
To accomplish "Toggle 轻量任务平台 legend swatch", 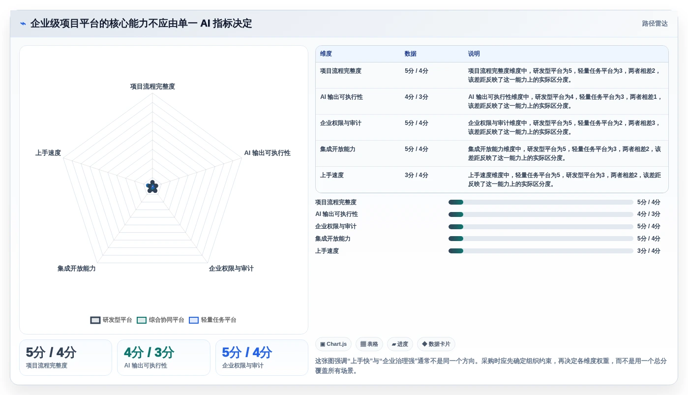I will [x=194, y=320].
